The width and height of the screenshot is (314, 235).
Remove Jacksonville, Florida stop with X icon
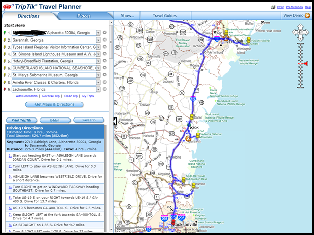point(104,89)
